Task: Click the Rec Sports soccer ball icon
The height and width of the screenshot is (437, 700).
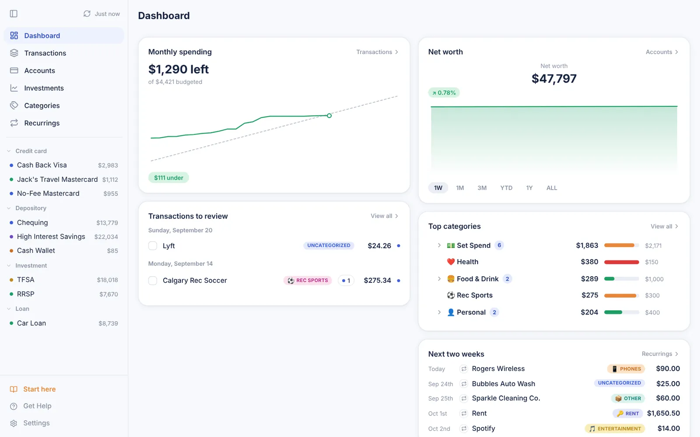Action: pos(451,295)
